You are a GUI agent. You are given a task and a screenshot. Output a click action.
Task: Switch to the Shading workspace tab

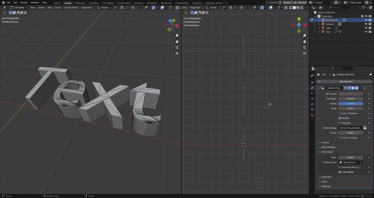[x=138, y=3]
